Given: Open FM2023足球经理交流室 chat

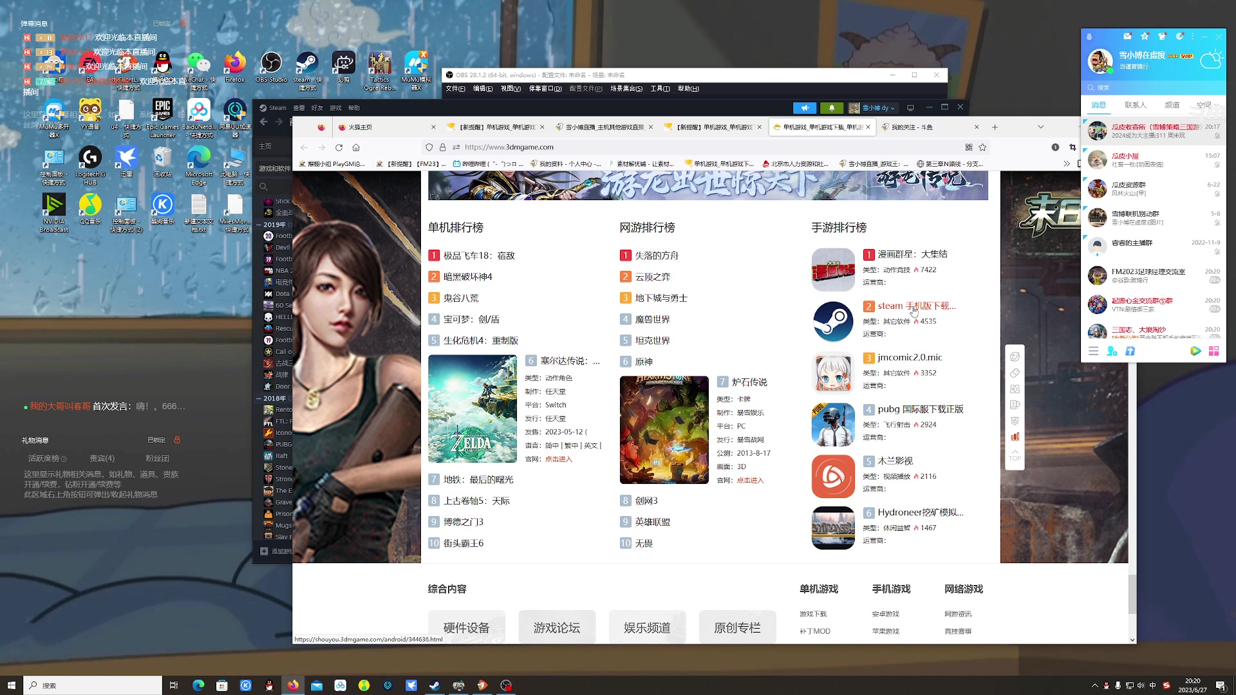Looking at the screenshot, I should coord(1154,275).
